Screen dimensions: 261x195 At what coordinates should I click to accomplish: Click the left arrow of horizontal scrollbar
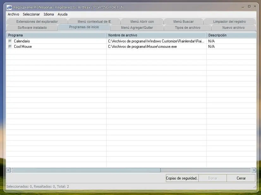pyautogui.click(x=8, y=170)
